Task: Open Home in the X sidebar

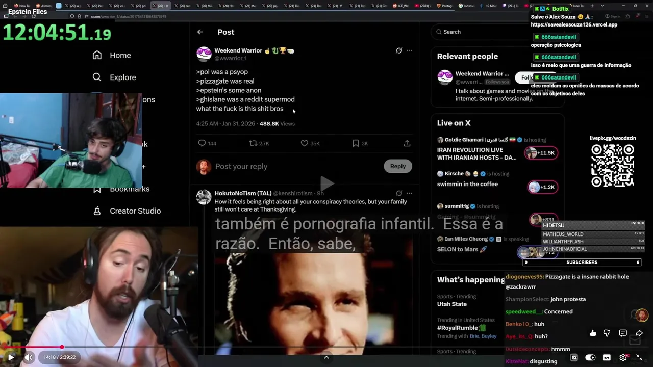Action: point(112,55)
